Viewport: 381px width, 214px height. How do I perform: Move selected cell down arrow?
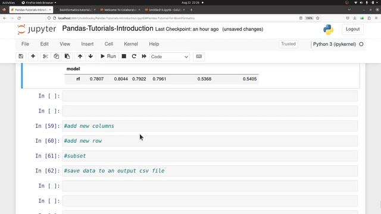tap(90, 56)
